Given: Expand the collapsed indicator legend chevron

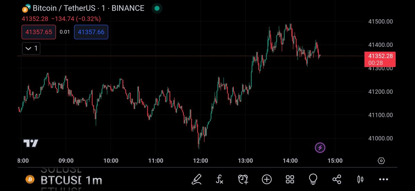Looking at the screenshot, I should (x=31, y=48).
